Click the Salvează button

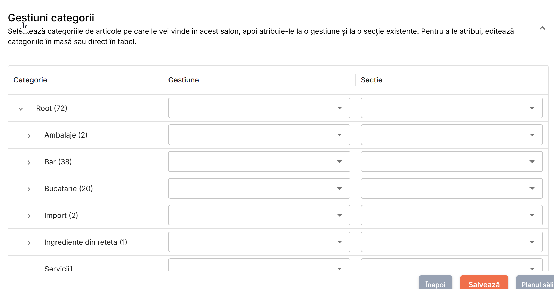click(484, 283)
